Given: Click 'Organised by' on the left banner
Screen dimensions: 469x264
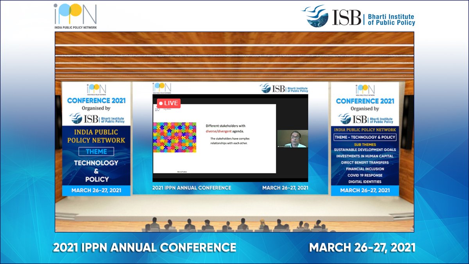Looking at the screenshot, I should (x=97, y=108).
